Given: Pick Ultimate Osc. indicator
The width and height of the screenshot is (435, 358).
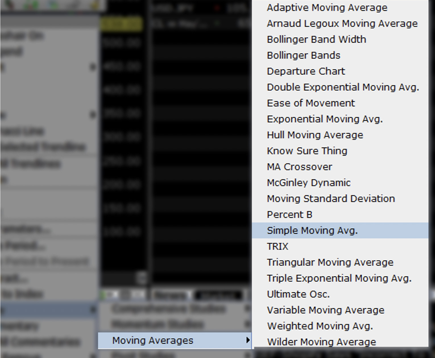Looking at the screenshot, I should [298, 294].
